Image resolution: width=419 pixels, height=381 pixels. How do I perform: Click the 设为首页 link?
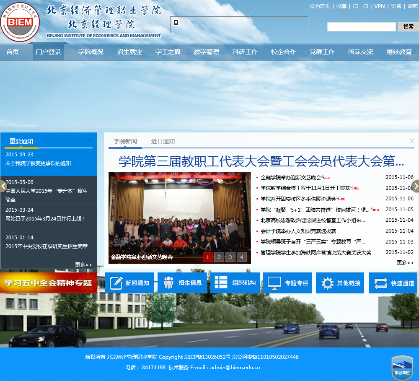pyautogui.click(x=320, y=6)
